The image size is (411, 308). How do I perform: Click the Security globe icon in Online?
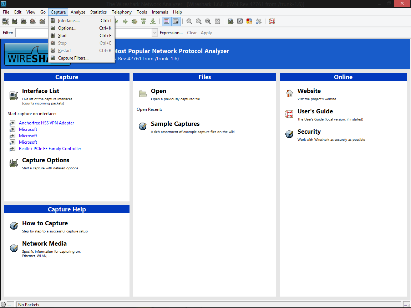coord(289,134)
